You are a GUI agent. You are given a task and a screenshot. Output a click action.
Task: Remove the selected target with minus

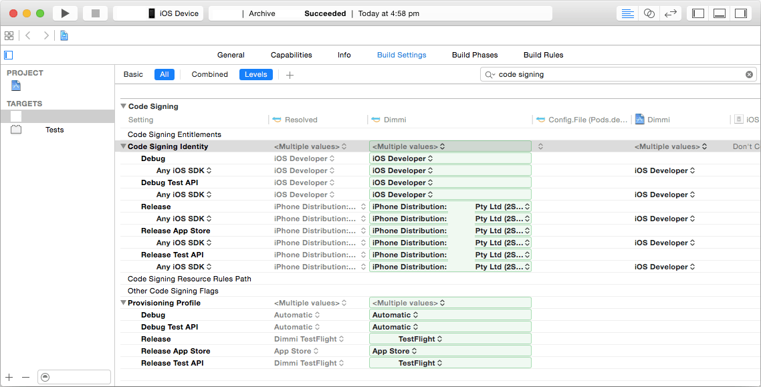click(x=26, y=377)
